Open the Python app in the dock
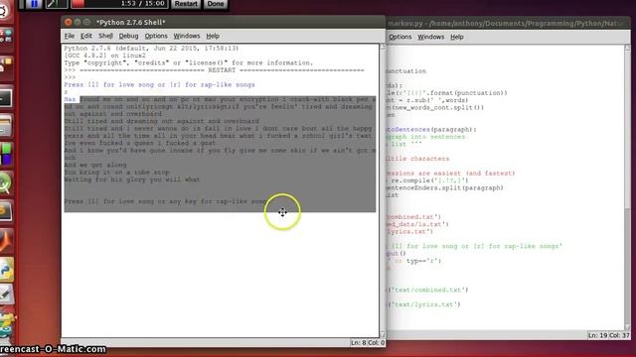The image size is (636, 357). pos(7,270)
